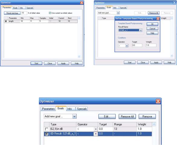
Task: Click Remove in the two-goal Optimizer window
Action: 147,117
